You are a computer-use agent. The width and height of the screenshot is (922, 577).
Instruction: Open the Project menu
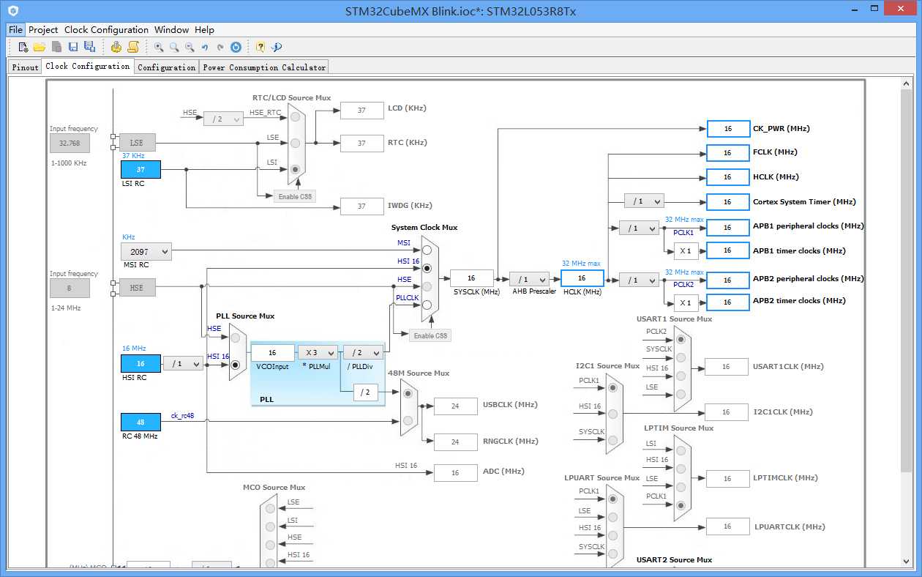click(43, 30)
